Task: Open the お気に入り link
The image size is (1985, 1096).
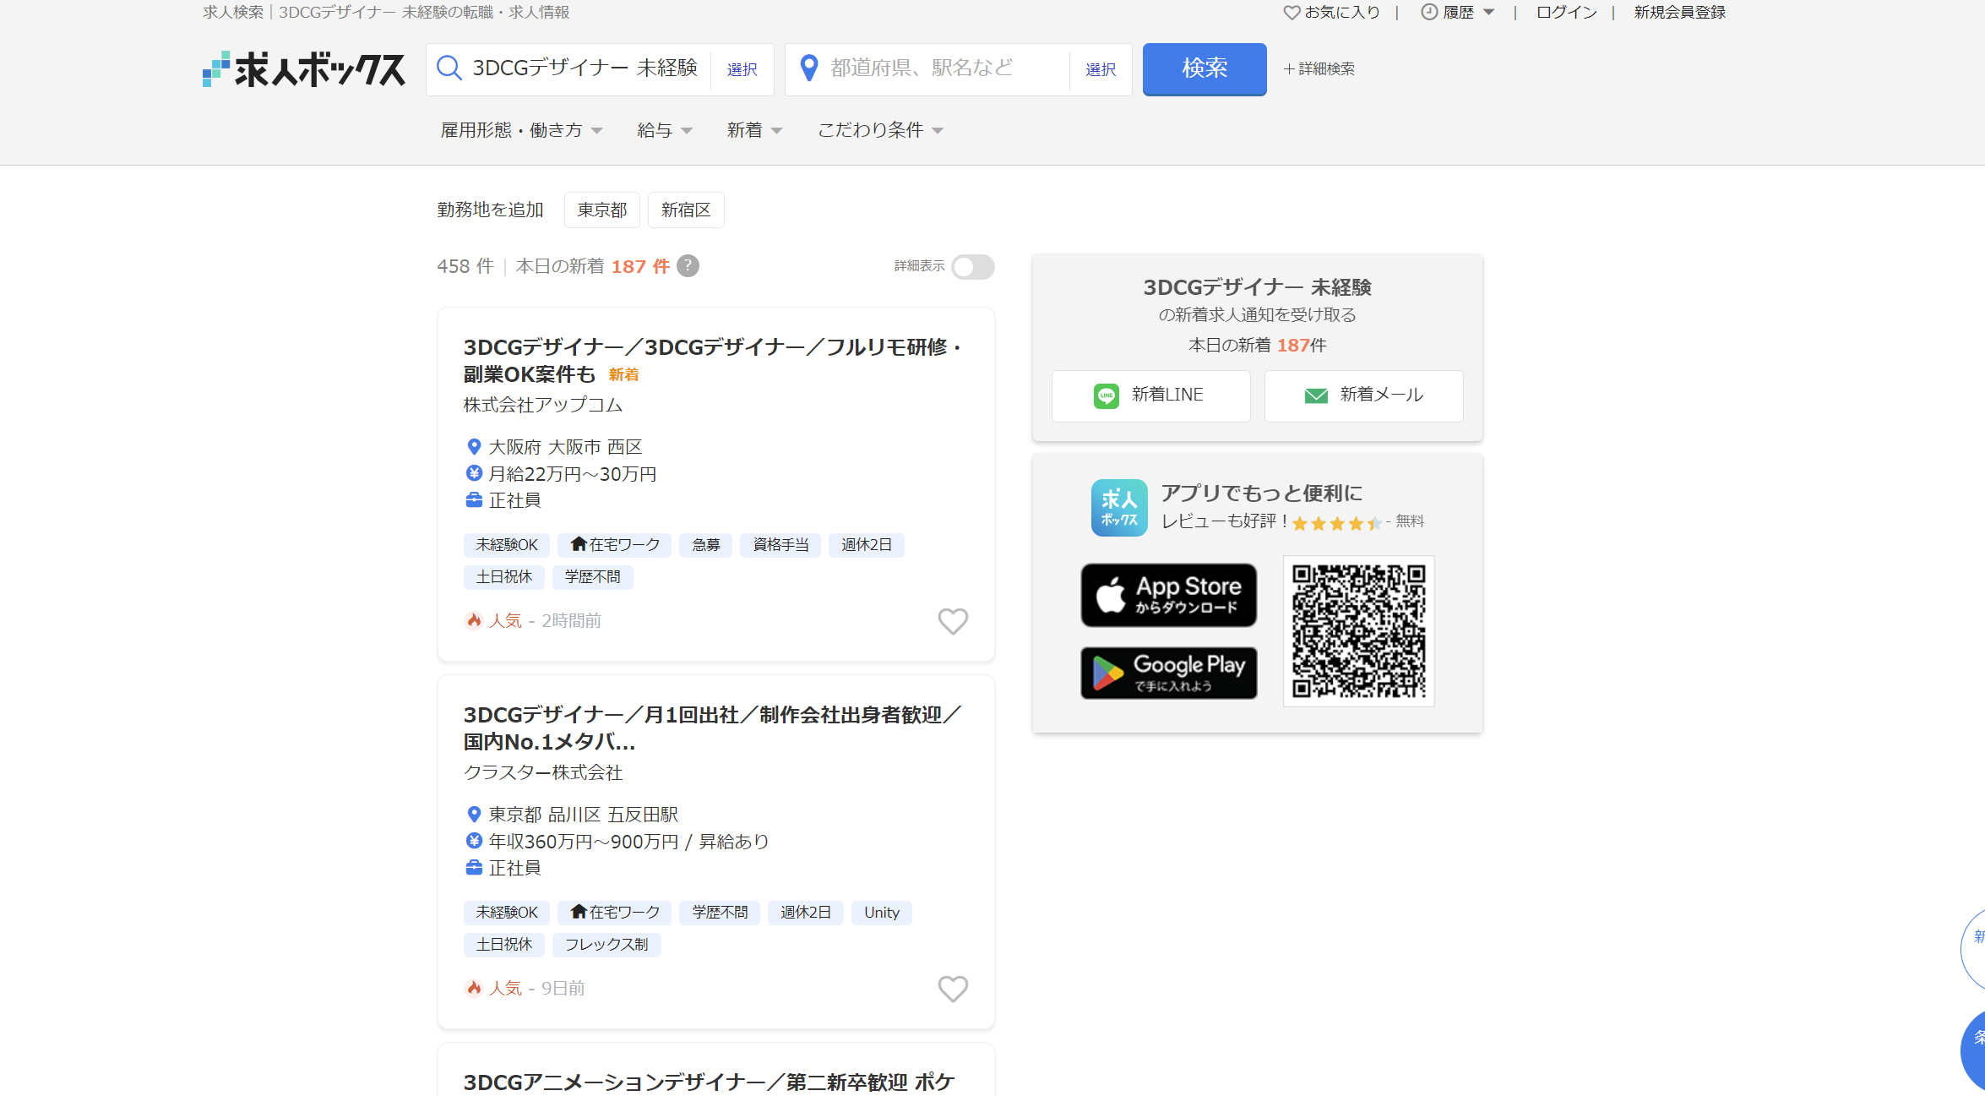Action: (1332, 13)
